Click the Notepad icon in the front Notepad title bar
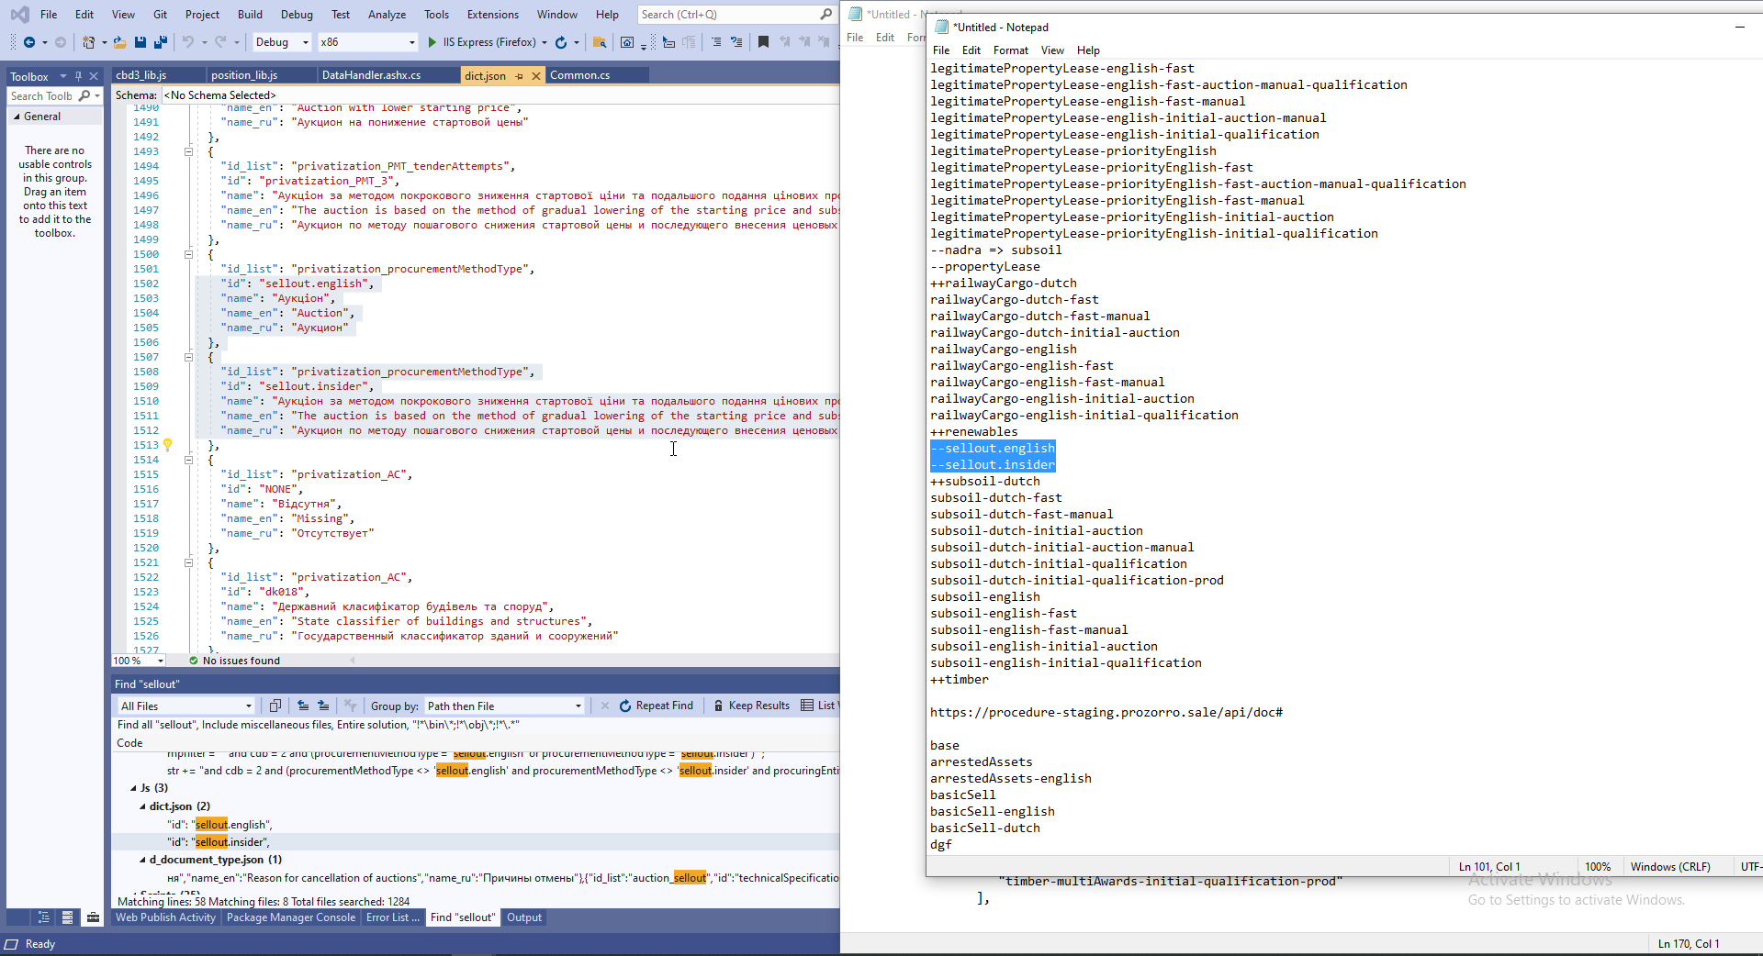Screen dimensions: 1763x956 point(941,27)
